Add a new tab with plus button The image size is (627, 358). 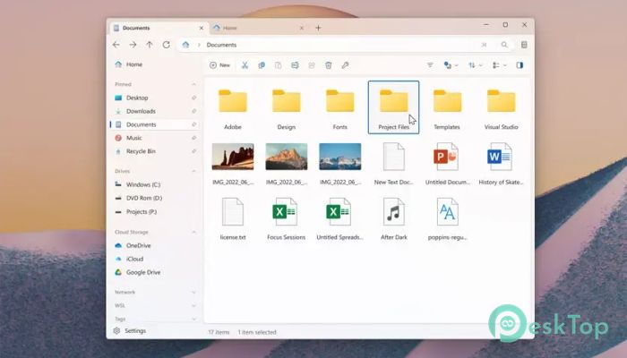coord(318,28)
